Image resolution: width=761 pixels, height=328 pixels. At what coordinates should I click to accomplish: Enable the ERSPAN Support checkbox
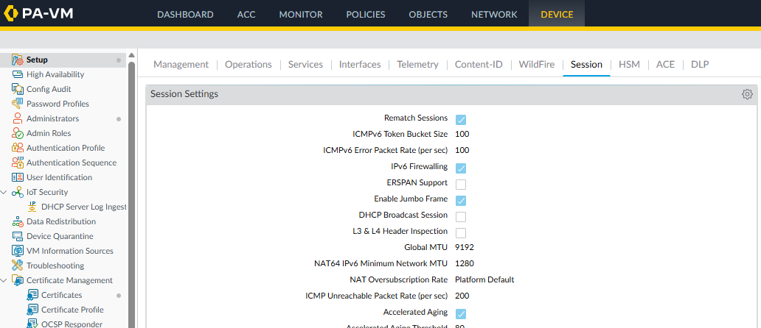[x=461, y=184]
